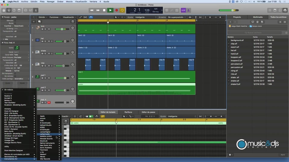This screenshot has height=162, width=289.
Task: Toggle the purple metronome button
Action: pyautogui.click(x=188, y=10)
